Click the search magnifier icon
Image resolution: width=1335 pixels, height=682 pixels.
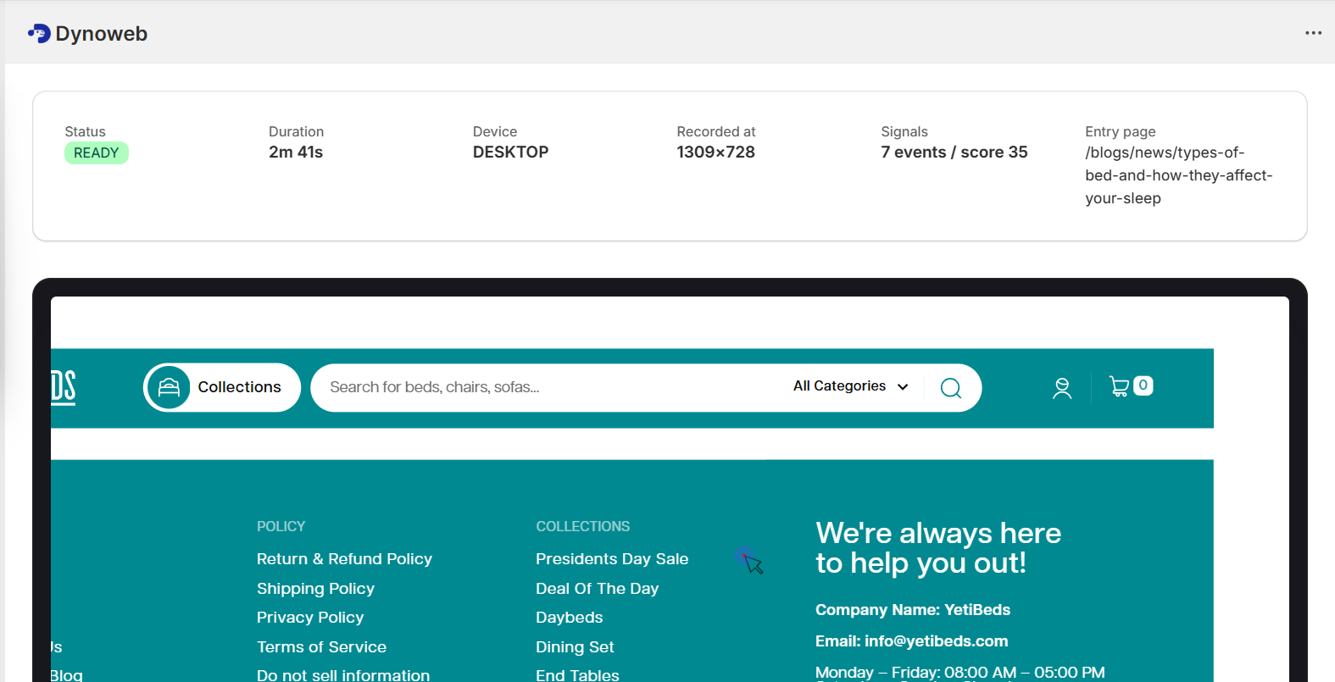(x=950, y=388)
